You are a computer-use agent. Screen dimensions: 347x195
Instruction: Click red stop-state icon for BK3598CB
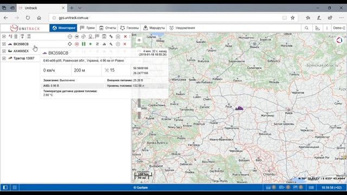click(x=77, y=44)
